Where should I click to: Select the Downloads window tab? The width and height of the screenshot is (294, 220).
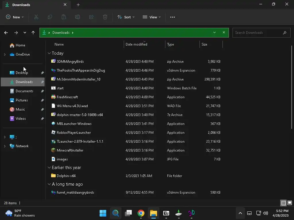(36, 5)
